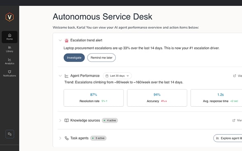Click the Task agents icon

[x=67, y=138]
